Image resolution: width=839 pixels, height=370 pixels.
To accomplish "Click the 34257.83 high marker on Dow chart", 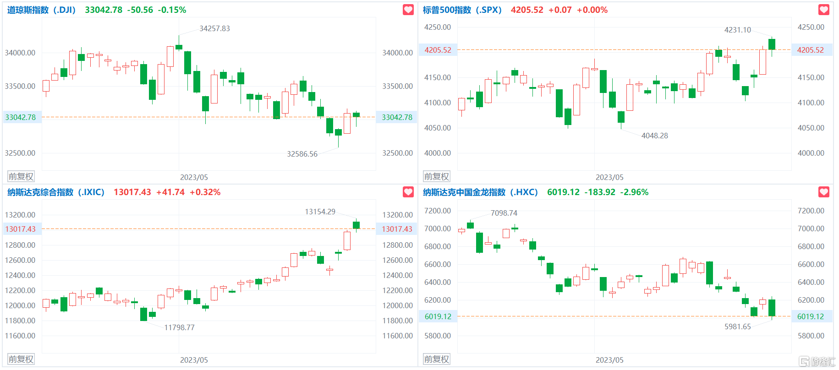I will (x=214, y=28).
